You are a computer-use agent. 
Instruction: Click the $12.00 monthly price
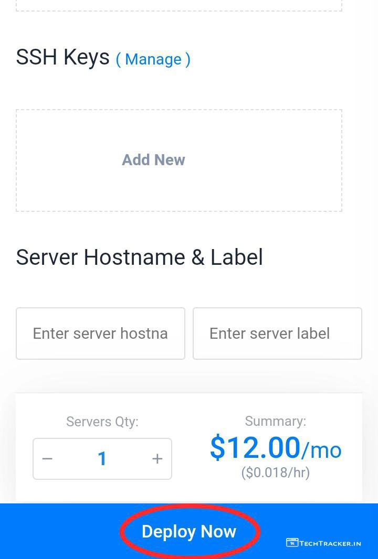point(255,448)
